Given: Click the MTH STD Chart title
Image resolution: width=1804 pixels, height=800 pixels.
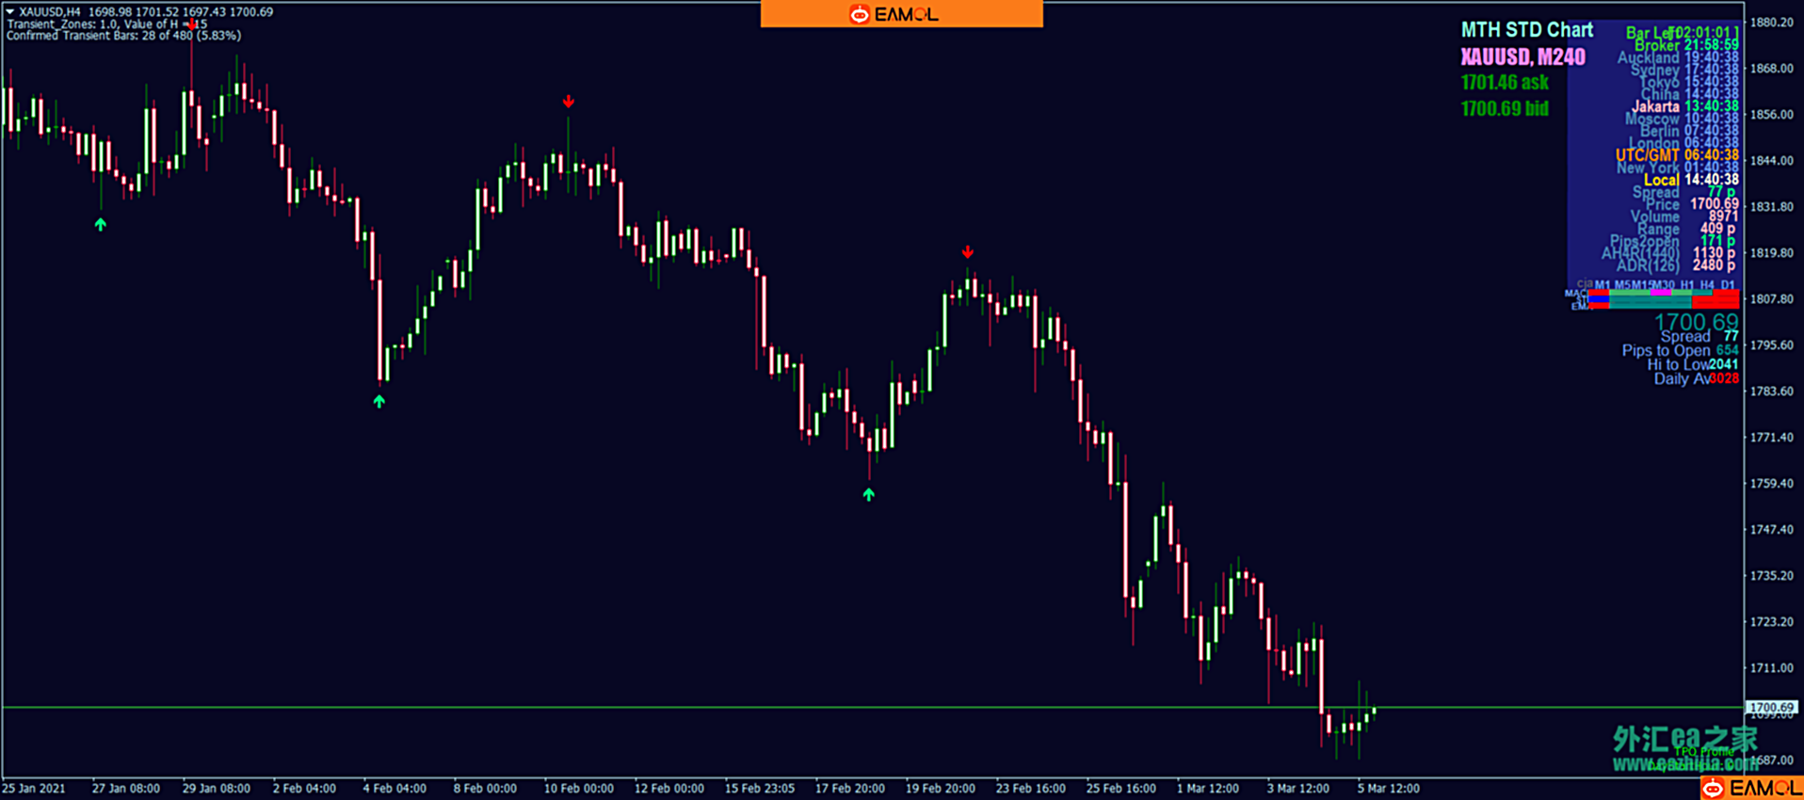Looking at the screenshot, I should (x=1526, y=30).
